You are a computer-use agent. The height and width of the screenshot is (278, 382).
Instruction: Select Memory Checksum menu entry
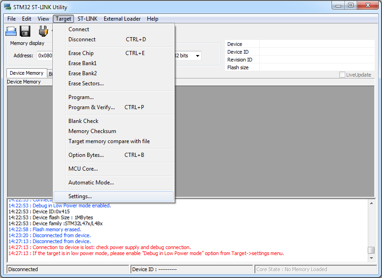tap(113, 131)
